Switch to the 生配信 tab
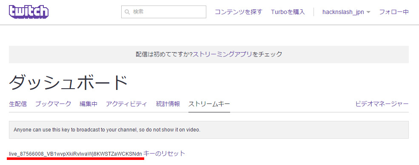Image resolution: width=419 pixels, height=165 pixels. [x=18, y=104]
